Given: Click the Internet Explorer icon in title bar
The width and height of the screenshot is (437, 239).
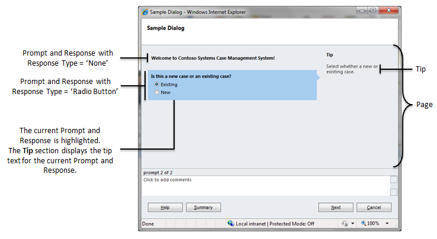Looking at the screenshot, I should pos(145,12).
